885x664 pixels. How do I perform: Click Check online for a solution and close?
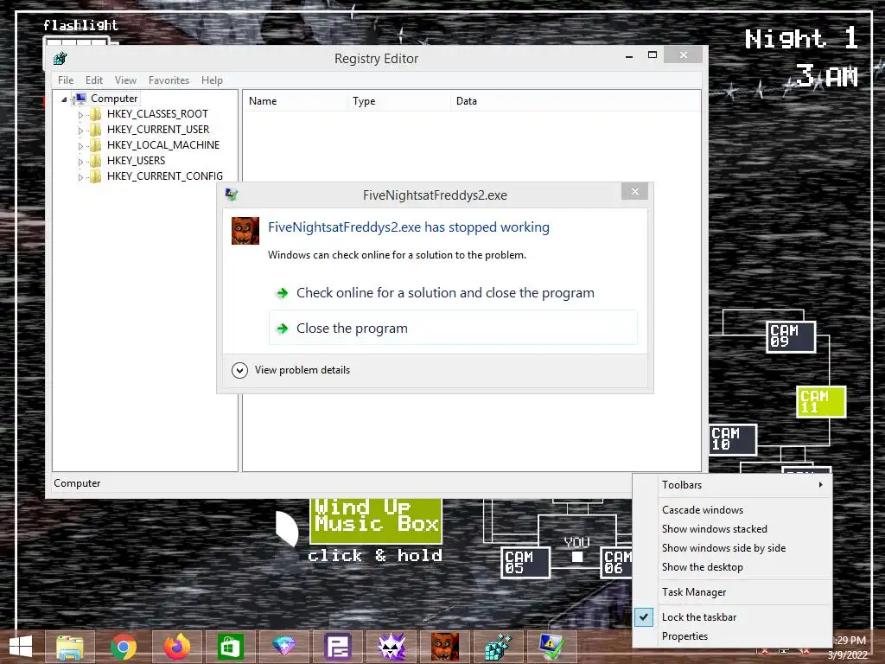445,293
